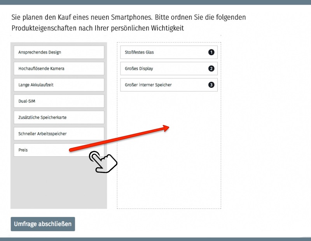Click the ranked 'Stoßfestes Glas' card
Viewport: 311px width, 241px height.
pos(169,52)
